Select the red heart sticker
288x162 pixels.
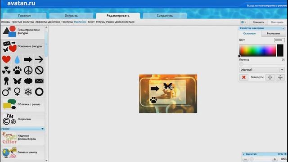pos(6,59)
